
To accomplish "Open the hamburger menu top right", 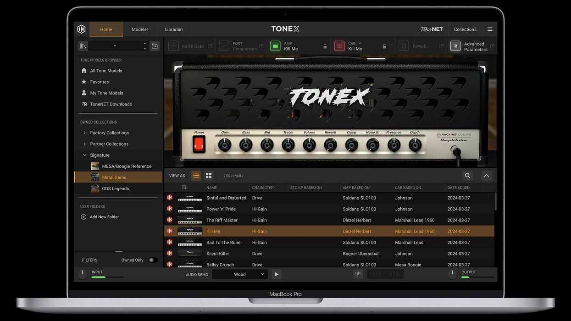I will pos(489,28).
